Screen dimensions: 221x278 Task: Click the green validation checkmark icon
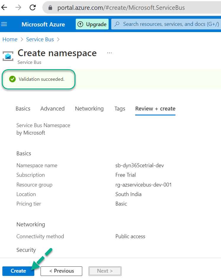[x=12, y=79]
